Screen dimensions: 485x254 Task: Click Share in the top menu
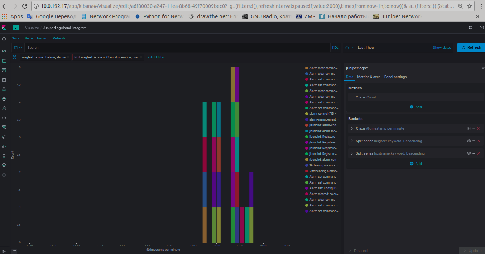[x=28, y=38]
